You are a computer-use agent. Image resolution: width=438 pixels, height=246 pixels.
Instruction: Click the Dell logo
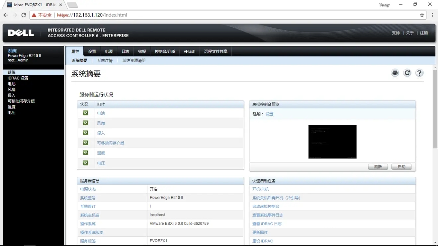pos(21,33)
